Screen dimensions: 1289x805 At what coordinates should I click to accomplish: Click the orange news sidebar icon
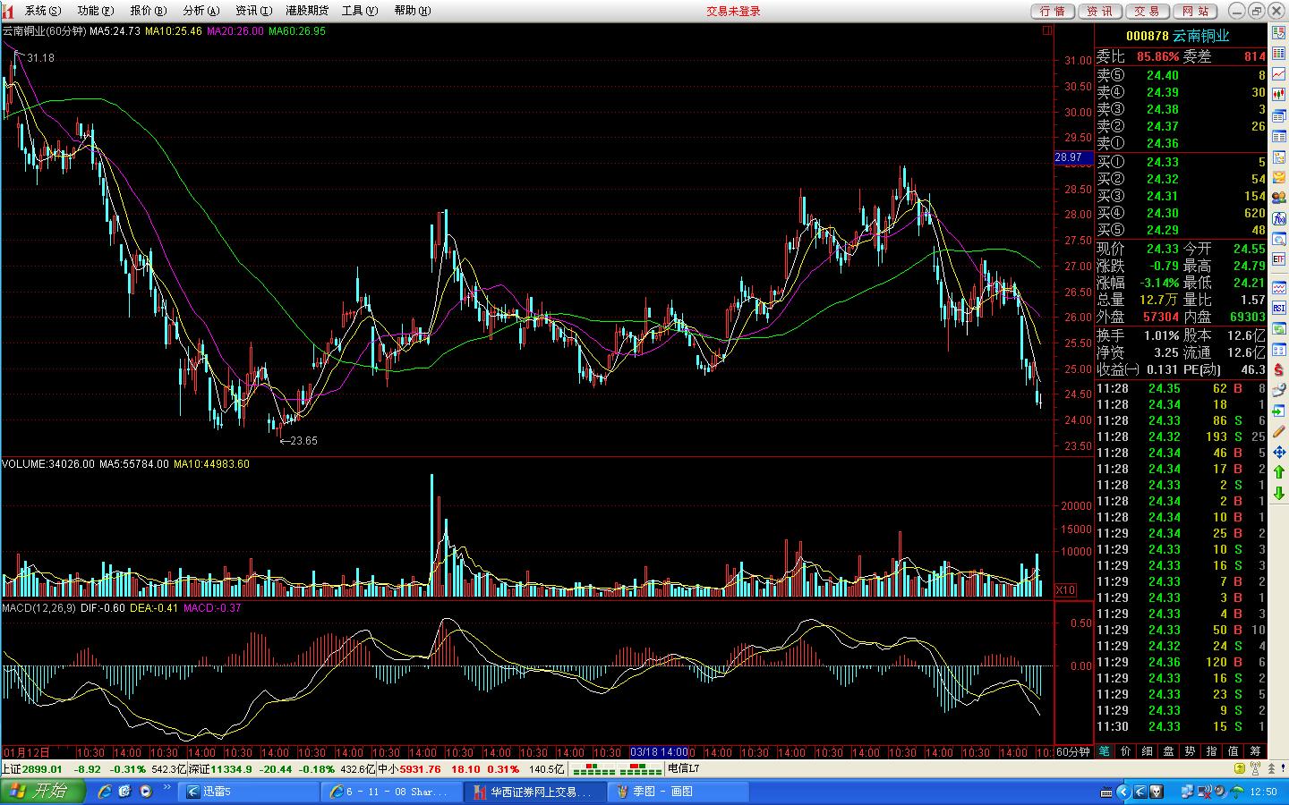pos(1278,176)
